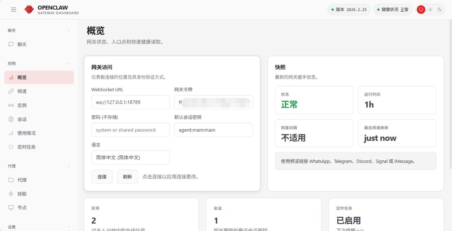Image resolution: width=452 pixels, height=231 pixels.
Task: Click the 刷新 refresh button
Action: tap(127, 177)
